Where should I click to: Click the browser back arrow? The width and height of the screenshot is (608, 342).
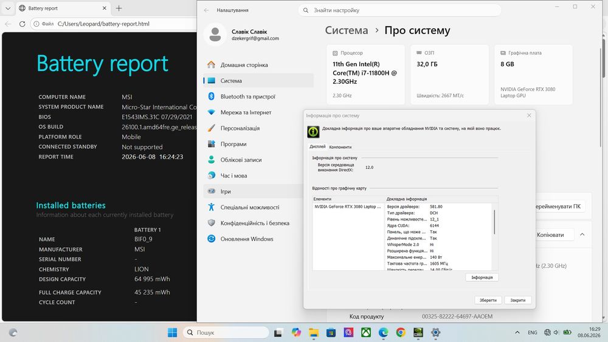(x=8, y=24)
